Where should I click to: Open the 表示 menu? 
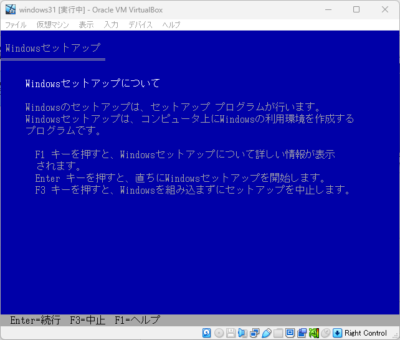click(86, 25)
